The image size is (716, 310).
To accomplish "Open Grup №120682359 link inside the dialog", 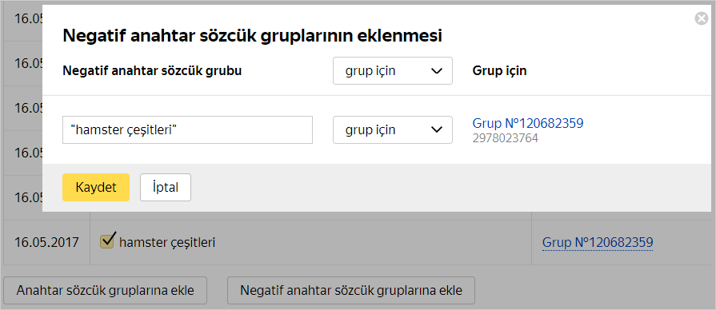I will 528,123.
